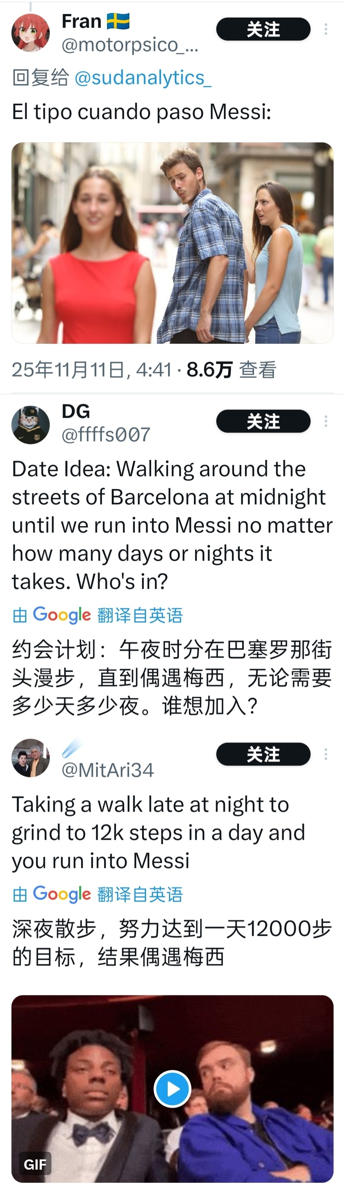This screenshot has width=345, height=1187.
Task: View the 8.6万 查看 view count
Action: 231,370
